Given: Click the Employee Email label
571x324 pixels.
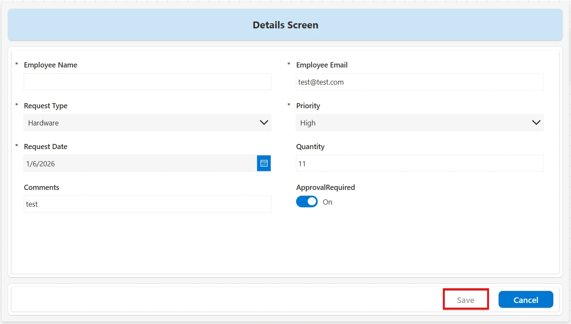Looking at the screenshot, I should click(x=322, y=65).
